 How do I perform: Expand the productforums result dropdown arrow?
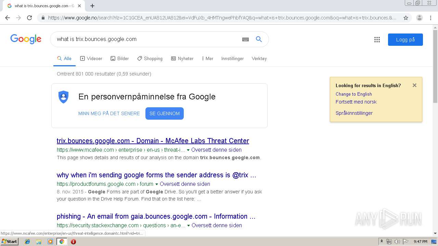pos(157,184)
